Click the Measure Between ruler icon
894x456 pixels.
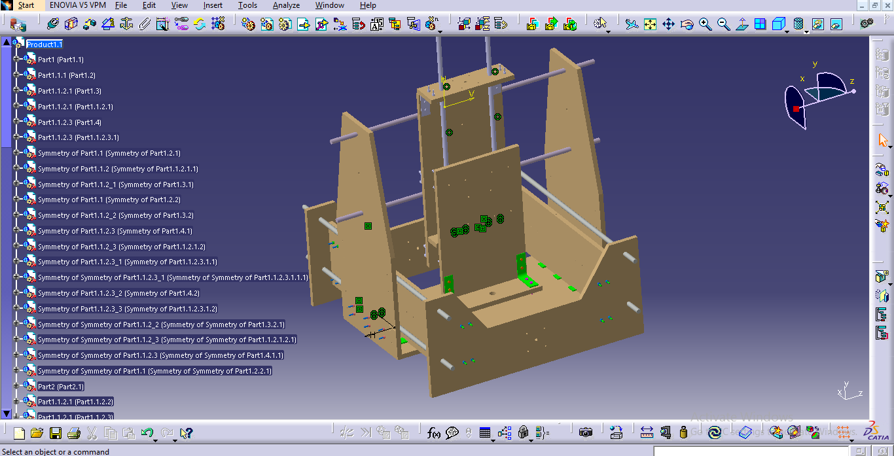tap(647, 432)
